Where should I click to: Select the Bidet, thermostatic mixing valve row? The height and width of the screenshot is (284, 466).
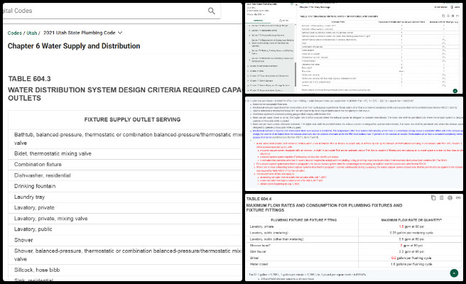tap(125, 153)
